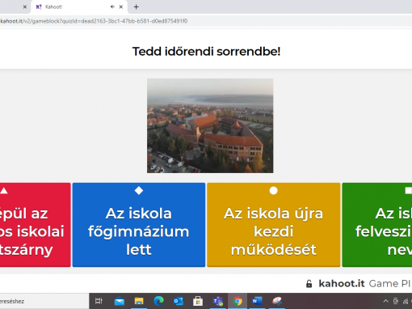Open File Explorer from taskbar
Image resolution: width=412 pixels, height=309 pixels.
point(139,301)
